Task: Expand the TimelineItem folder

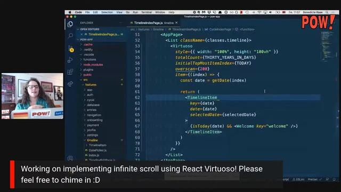Action: coord(98,145)
